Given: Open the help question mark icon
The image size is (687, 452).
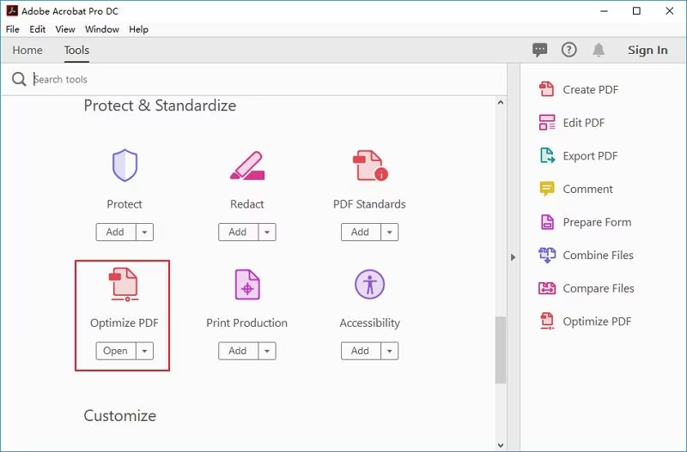Looking at the screenshot, I should click(x=569, y=50).
